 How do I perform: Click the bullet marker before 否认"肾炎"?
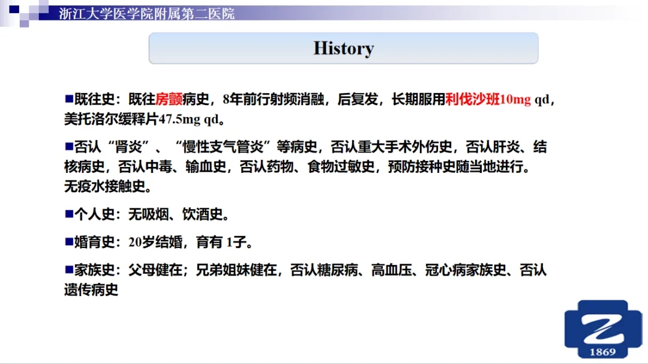coord(68,146)
